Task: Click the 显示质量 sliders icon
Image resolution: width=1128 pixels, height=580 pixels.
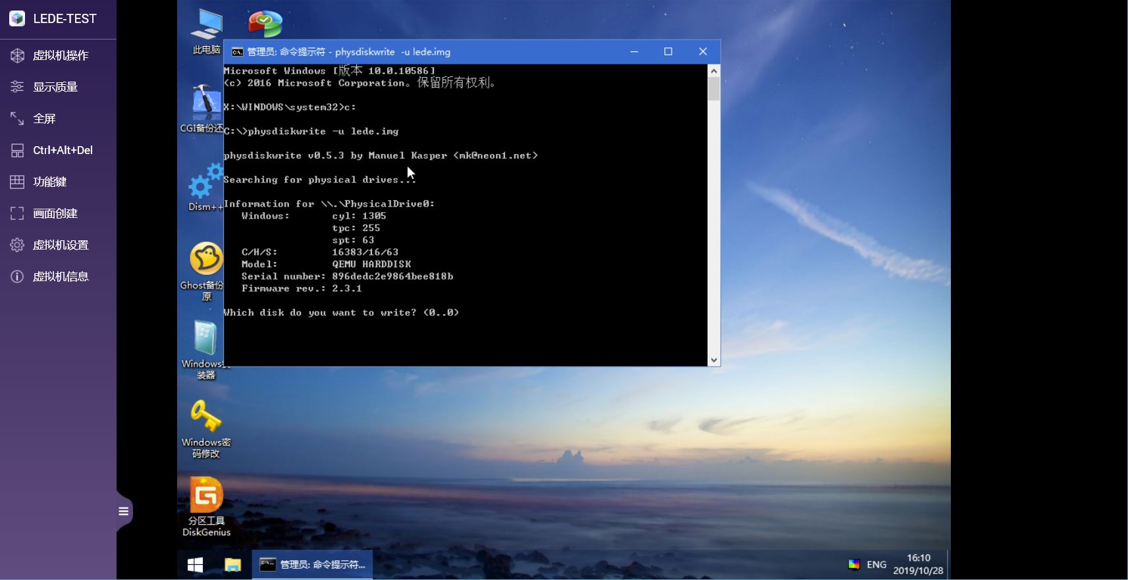Action: click(x=17, y=87)
